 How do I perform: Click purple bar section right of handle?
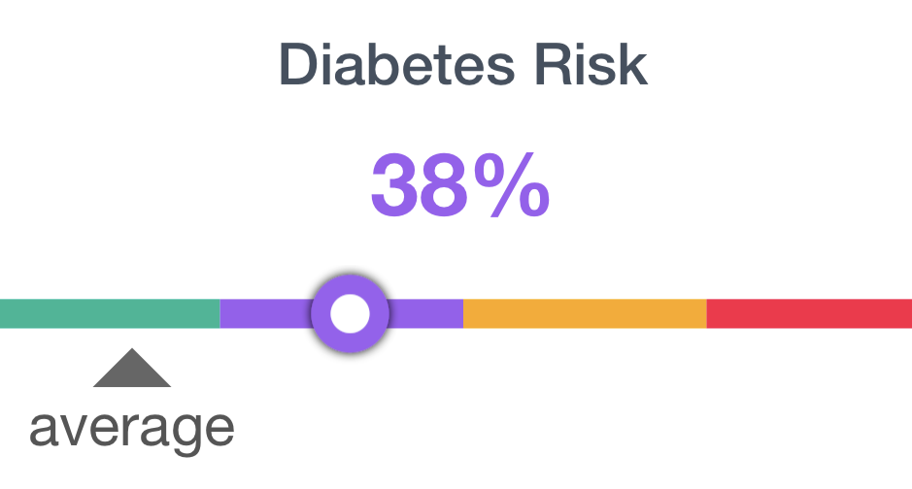click(425, 313)
